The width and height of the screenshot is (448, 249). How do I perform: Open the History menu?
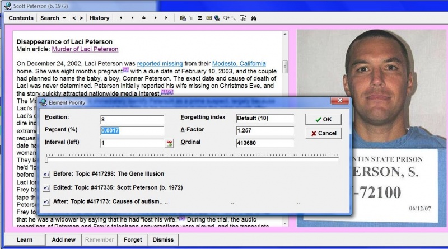[99, 18]
